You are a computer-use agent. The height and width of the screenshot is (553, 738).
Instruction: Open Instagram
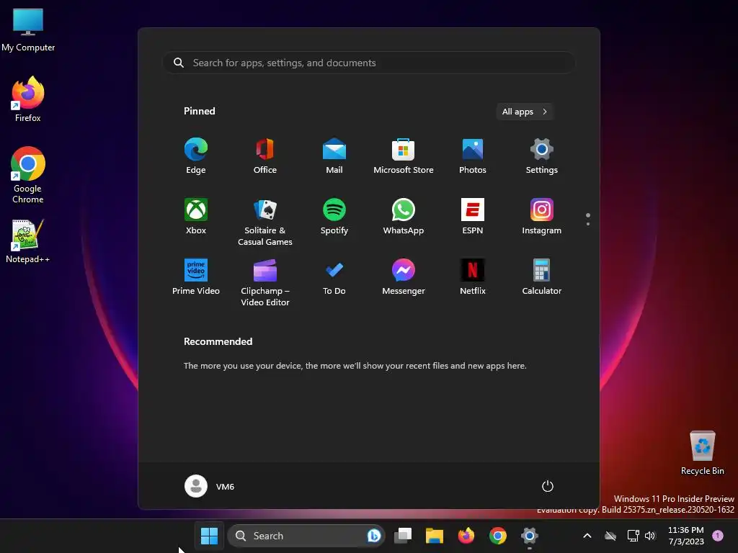[x=542, y=216]
